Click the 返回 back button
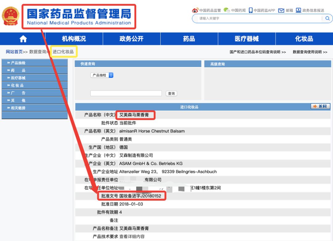 point(320,106)
